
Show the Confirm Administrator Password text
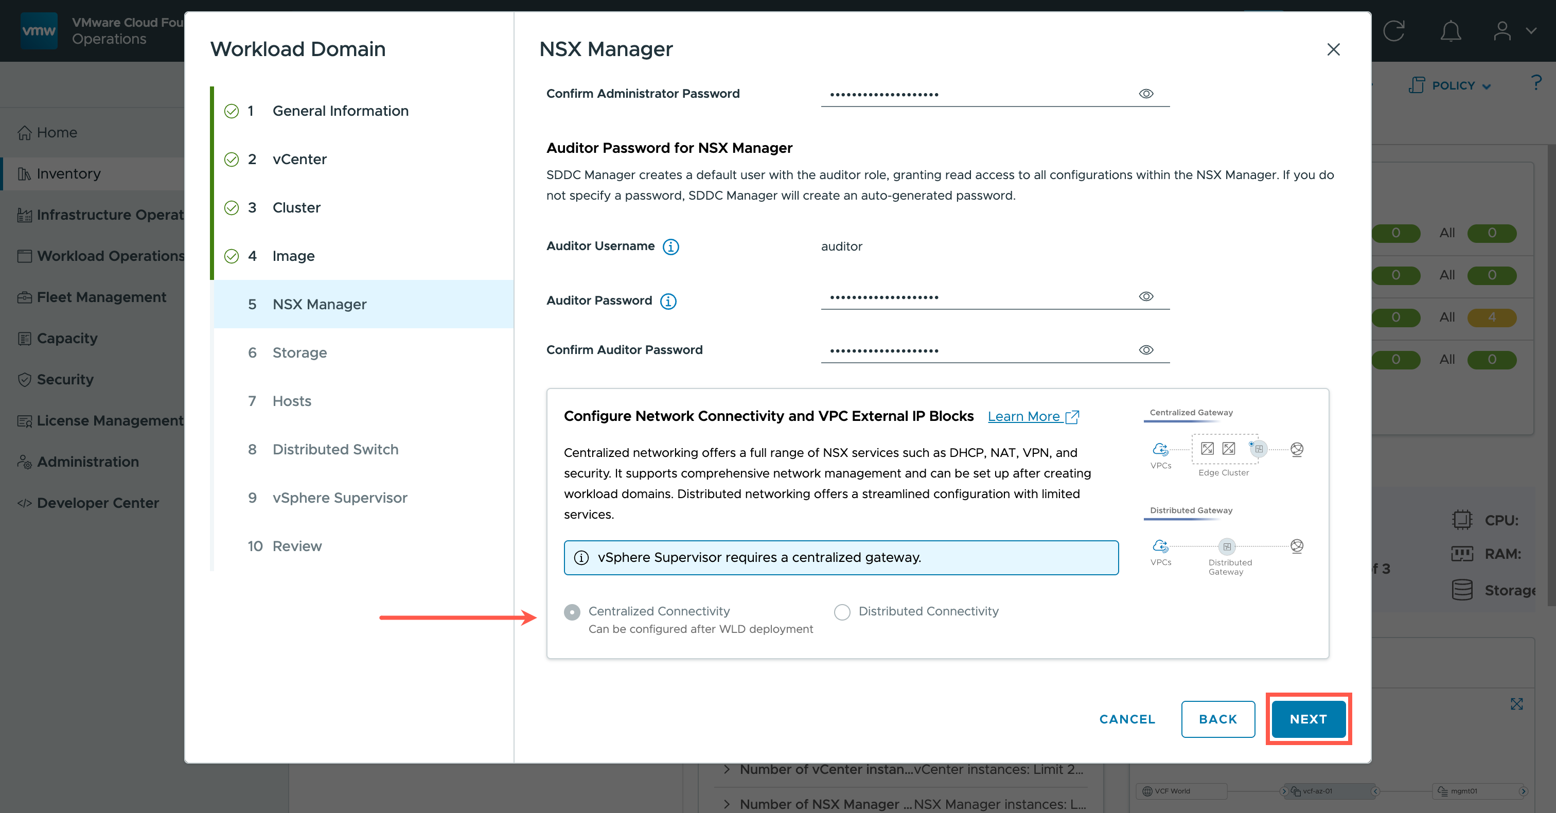[x=1146, y=94]
